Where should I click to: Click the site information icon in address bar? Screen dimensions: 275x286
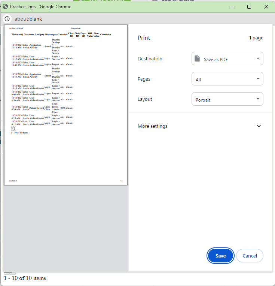point(7,19)
